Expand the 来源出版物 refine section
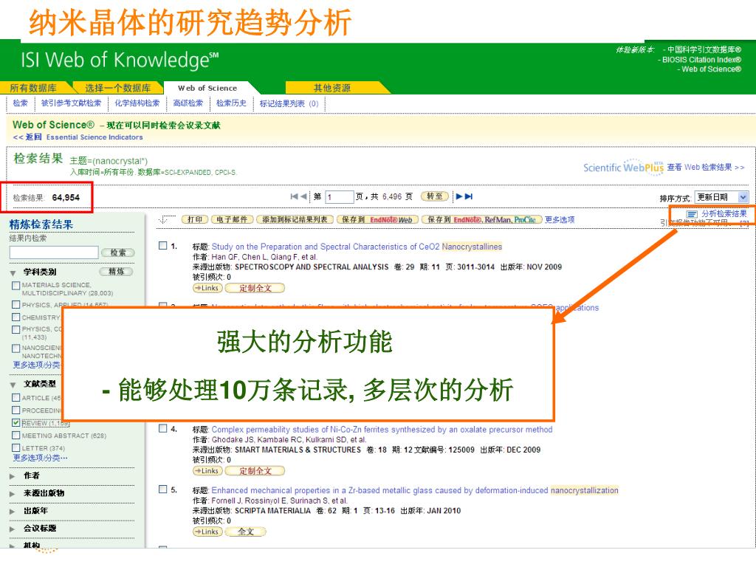 (x=13, y=493)
